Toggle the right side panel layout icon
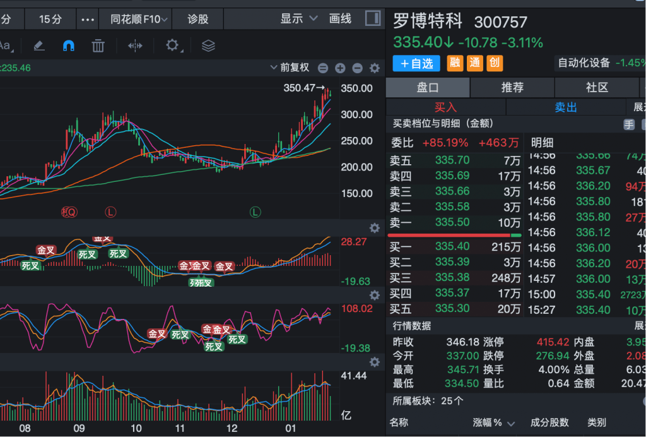Image resolution: width=646 pixels, height=437 pixels. [x=373, y=18]
